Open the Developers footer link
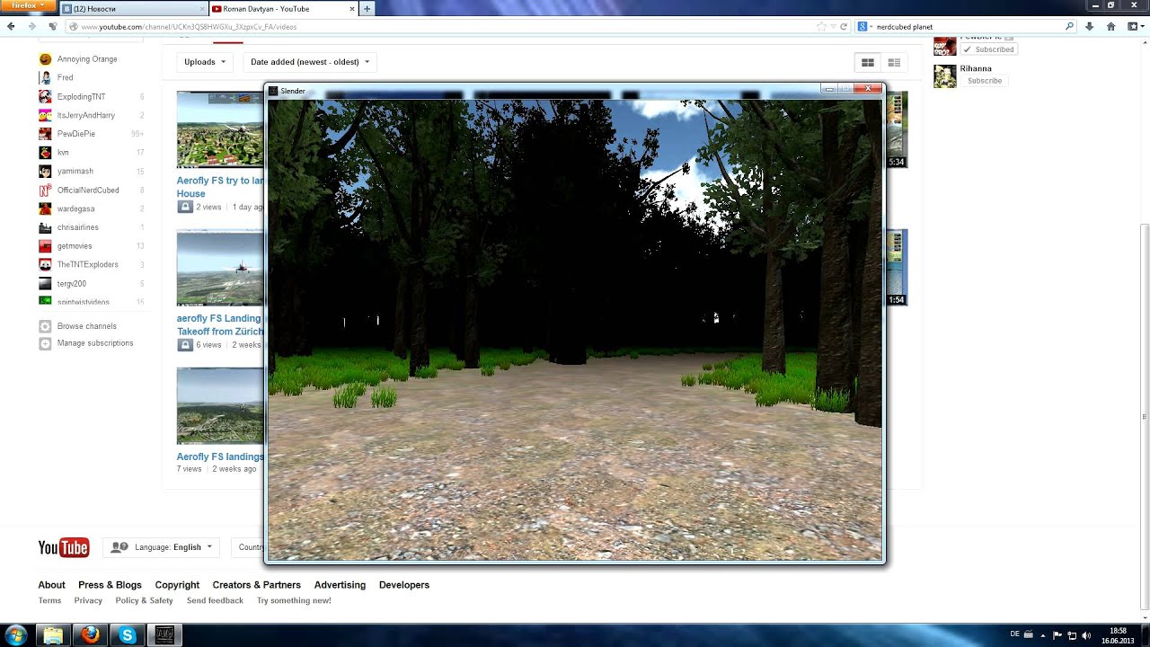1150x647 pixels. click(x=404, y=585)
